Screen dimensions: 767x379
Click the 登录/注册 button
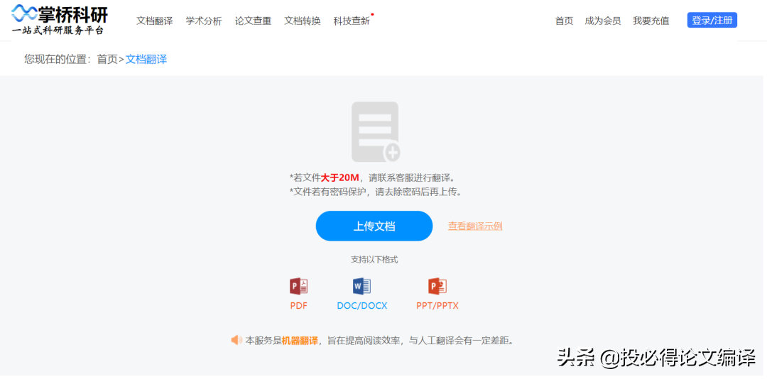tap(712, 20)
